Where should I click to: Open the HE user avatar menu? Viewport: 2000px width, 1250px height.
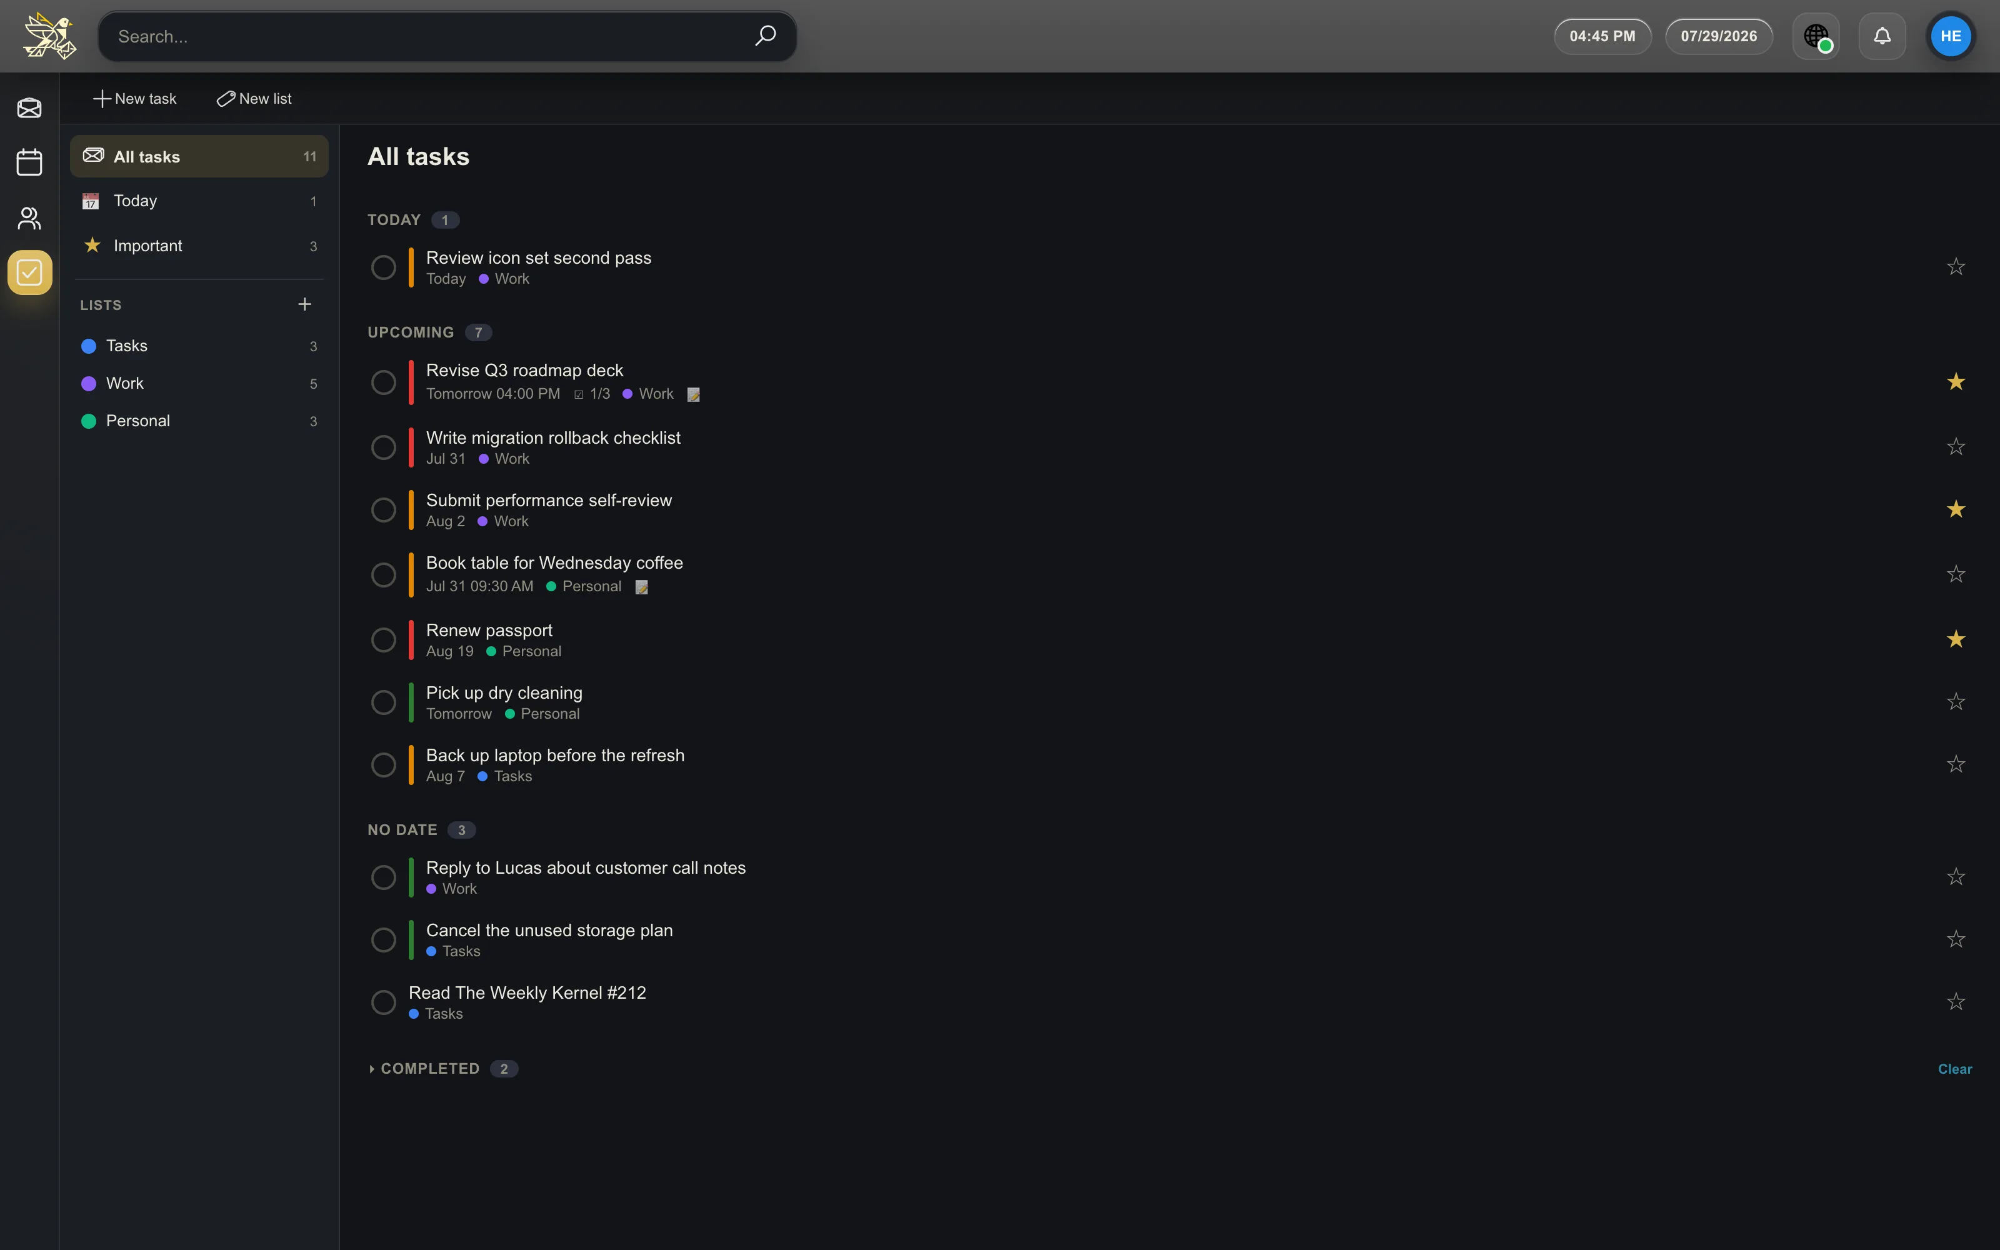pos(1951,36)
